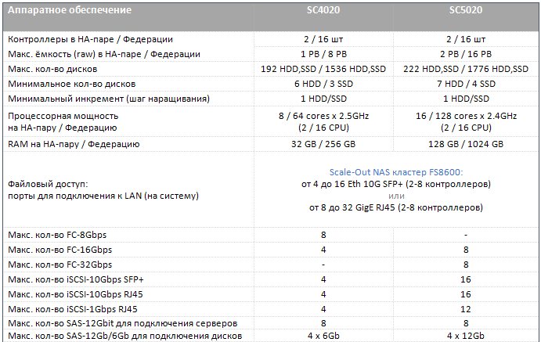541x342 pixels.
Task: Click blue 'Scale-Out NAS кластер FS8600:' text
Action: [x=396, y=172]
